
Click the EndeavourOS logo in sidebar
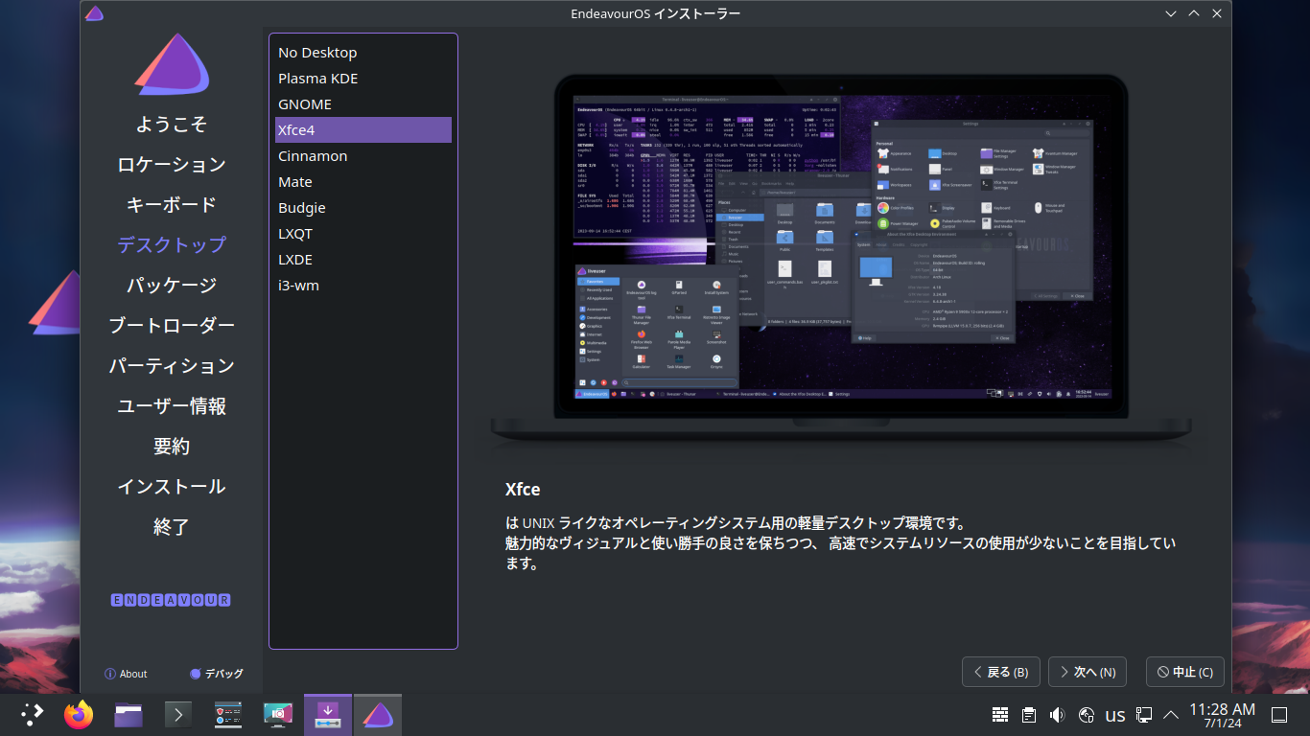[x=172, y=65]
